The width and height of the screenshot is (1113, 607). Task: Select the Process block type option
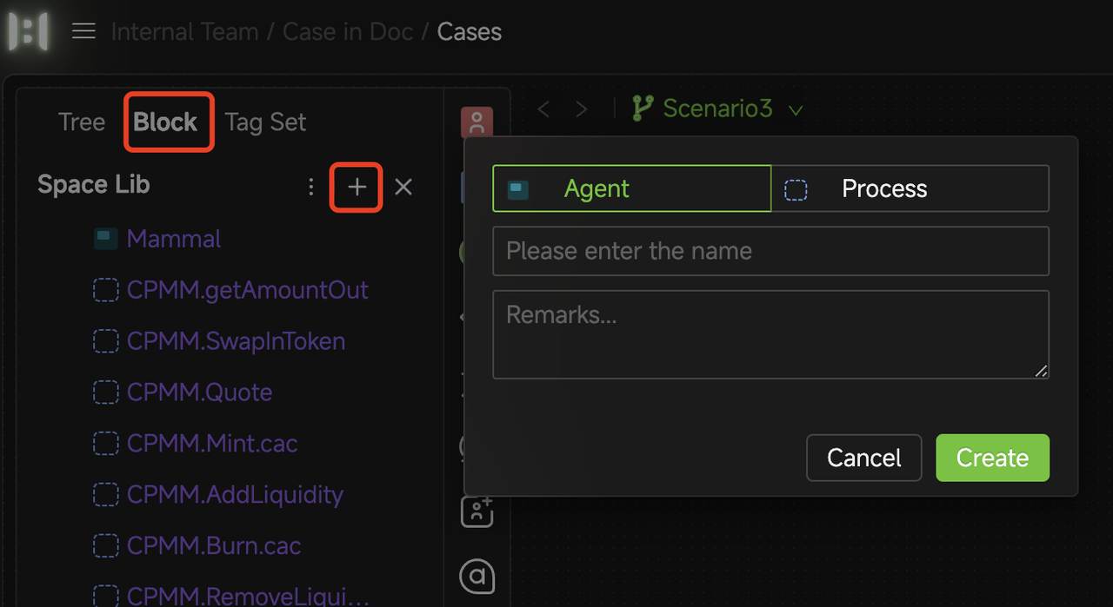click(x=910, y=188)
